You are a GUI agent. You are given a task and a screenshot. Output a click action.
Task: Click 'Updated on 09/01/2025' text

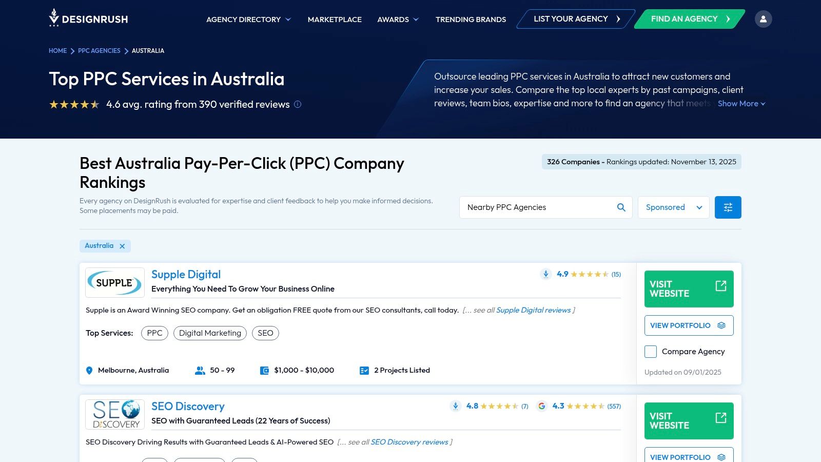pyautogui.click(x=683, y=373)
